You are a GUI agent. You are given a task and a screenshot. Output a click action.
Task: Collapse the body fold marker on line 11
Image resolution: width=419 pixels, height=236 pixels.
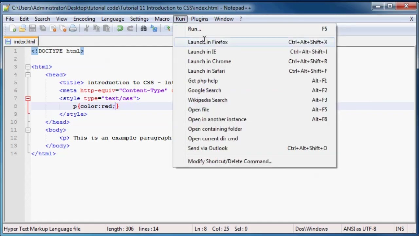click(x=28, y=130)
